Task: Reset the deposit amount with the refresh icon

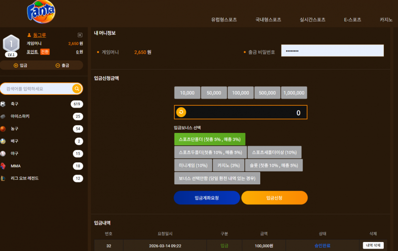Action: (x=181, y=112)
